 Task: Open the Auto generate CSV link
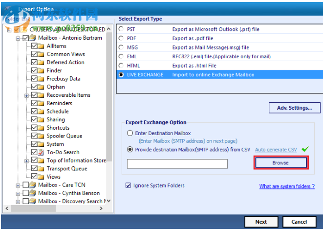(x=276, y=150)
